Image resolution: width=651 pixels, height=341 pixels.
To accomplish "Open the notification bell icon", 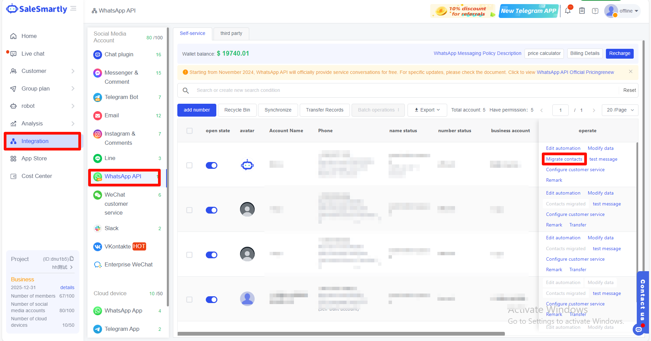I will click(568, 11).
